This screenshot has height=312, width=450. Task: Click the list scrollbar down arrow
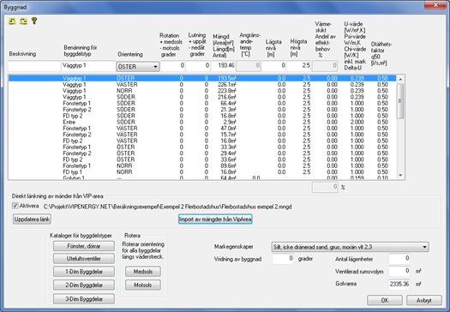coord(400,176)
